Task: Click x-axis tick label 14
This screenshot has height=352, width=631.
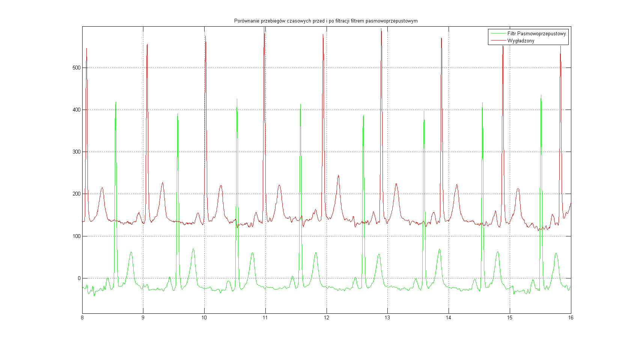Action: click(x=448, y=318)
